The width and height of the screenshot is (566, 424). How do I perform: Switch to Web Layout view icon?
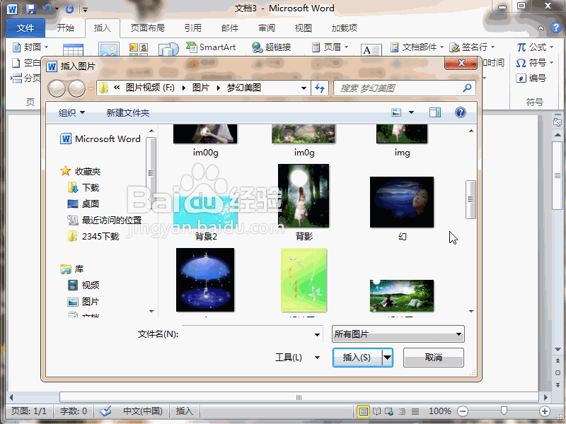389,411
